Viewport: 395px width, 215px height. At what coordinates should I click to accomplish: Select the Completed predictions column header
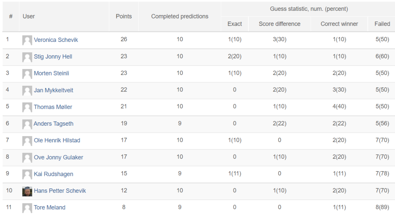[x=180, y=16]
